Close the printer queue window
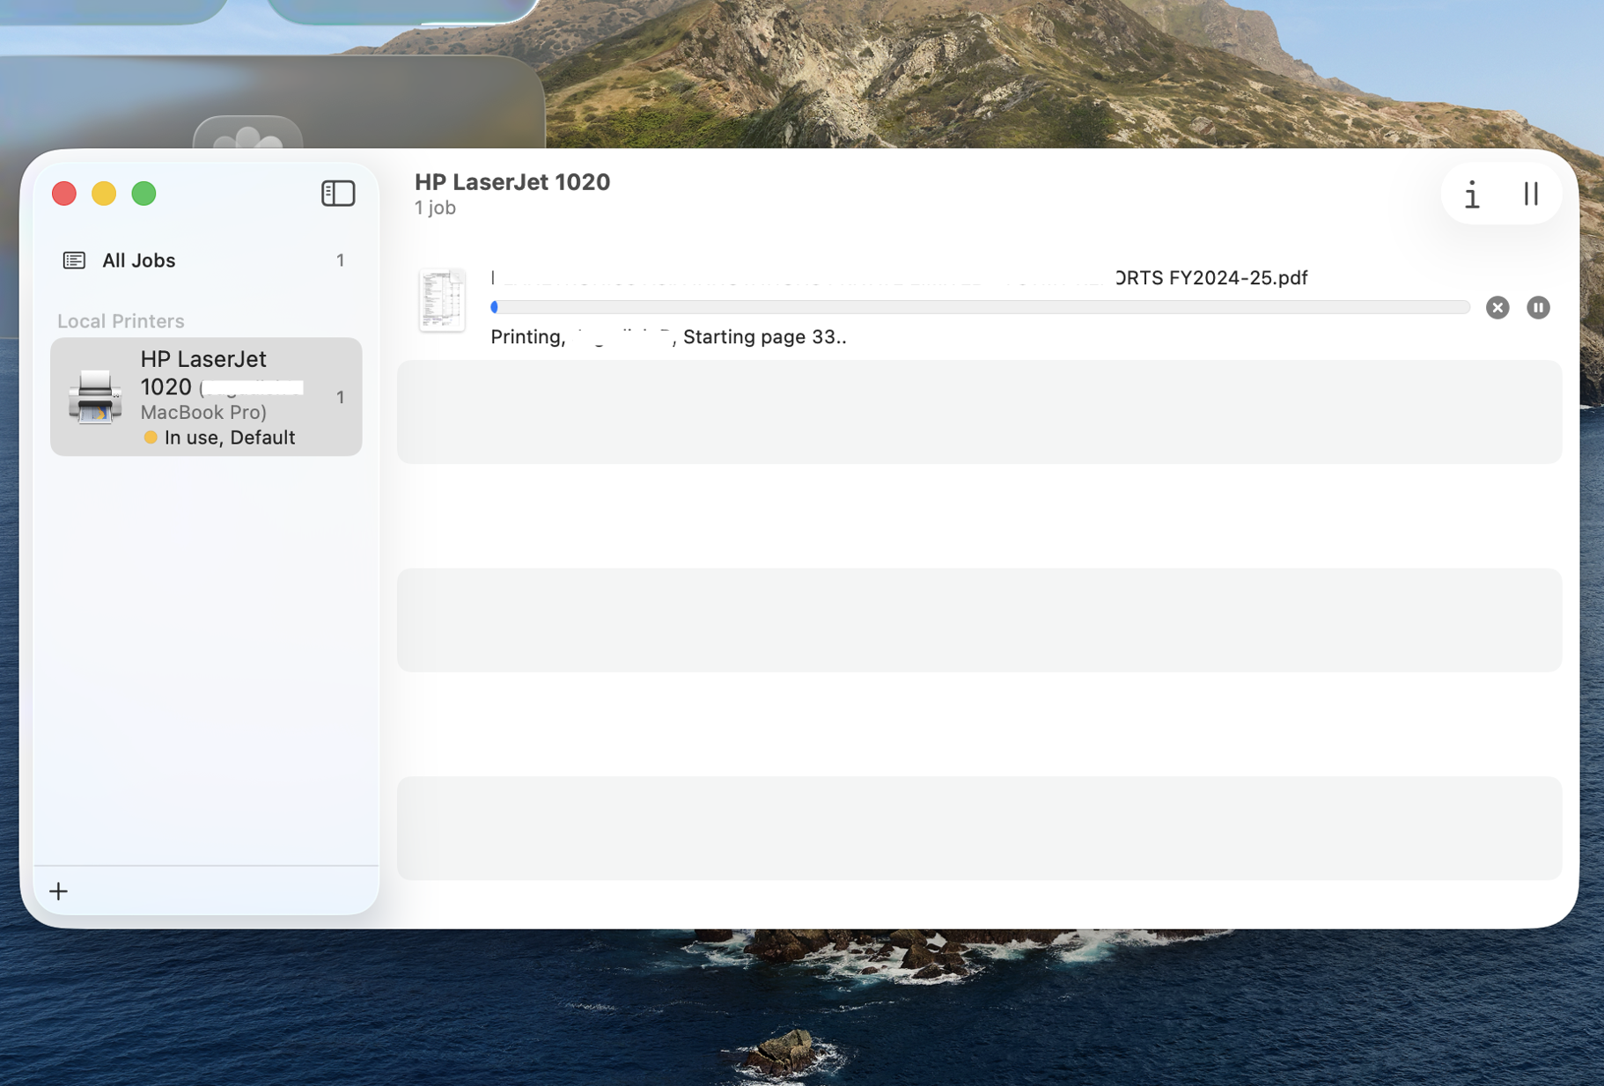This screenshot has width=1604, height=1086. coord(64,194)
